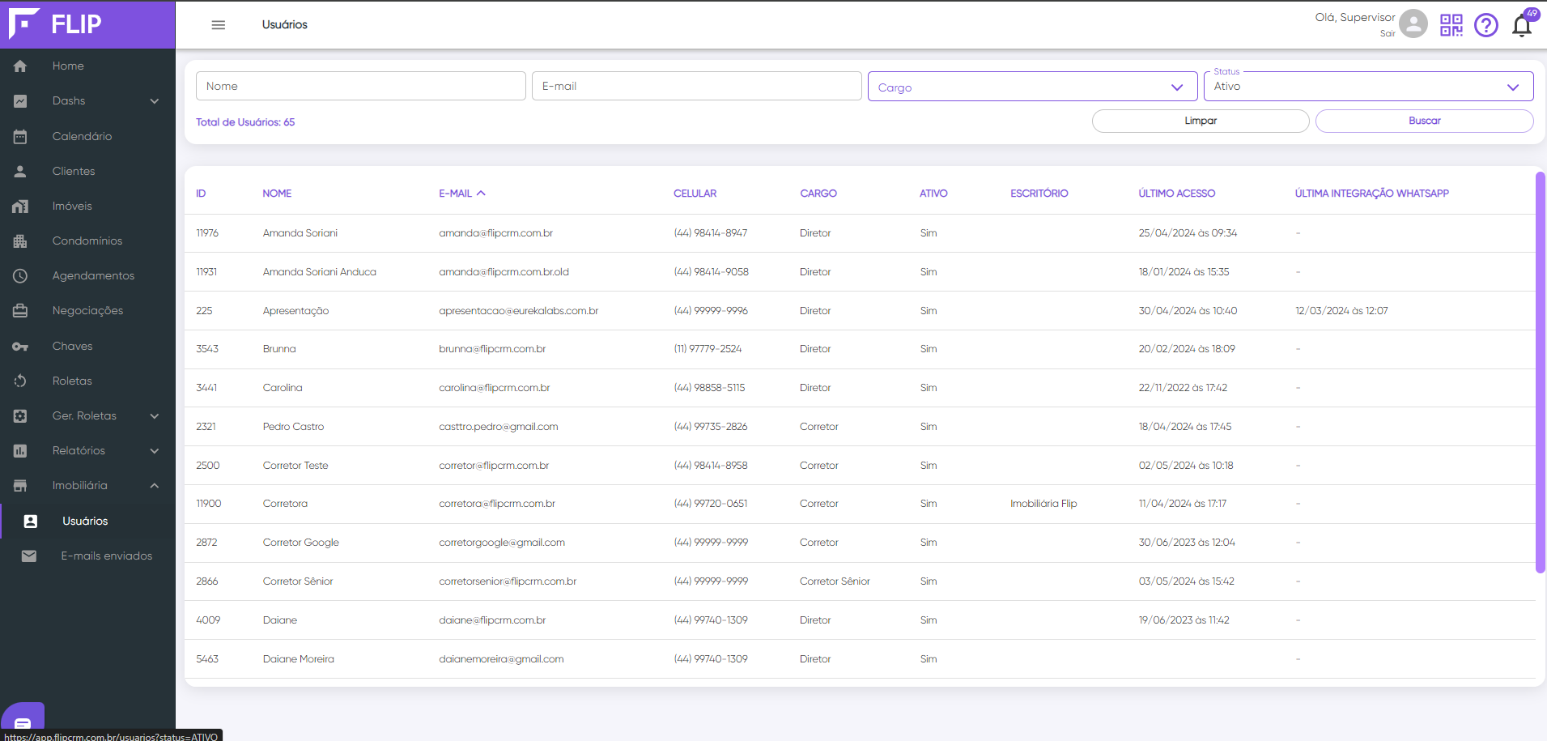Screen dimensions: 1547x741
Task: Click Corretor Sênior cargo cell
Action: coord(835,581)
